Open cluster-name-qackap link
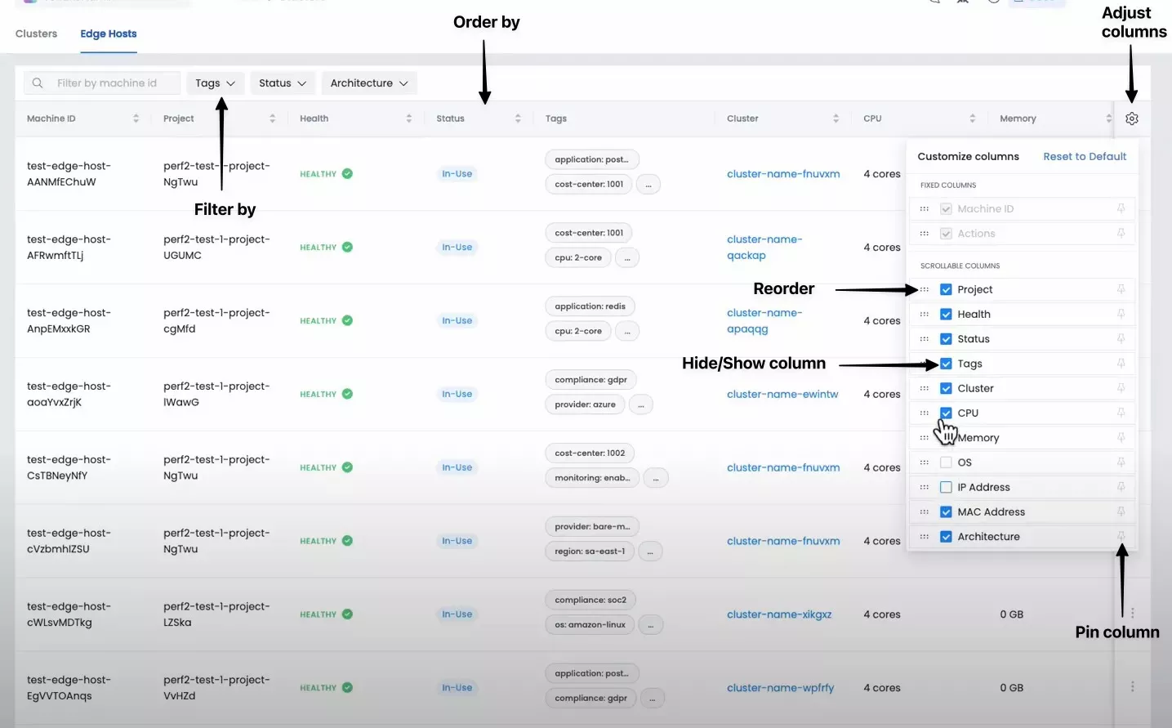Image resolution: width=1172 pixels, height=728 pixels. [764, 247]
